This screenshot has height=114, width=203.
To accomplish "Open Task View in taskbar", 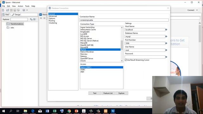I will (x=18, y=111).
